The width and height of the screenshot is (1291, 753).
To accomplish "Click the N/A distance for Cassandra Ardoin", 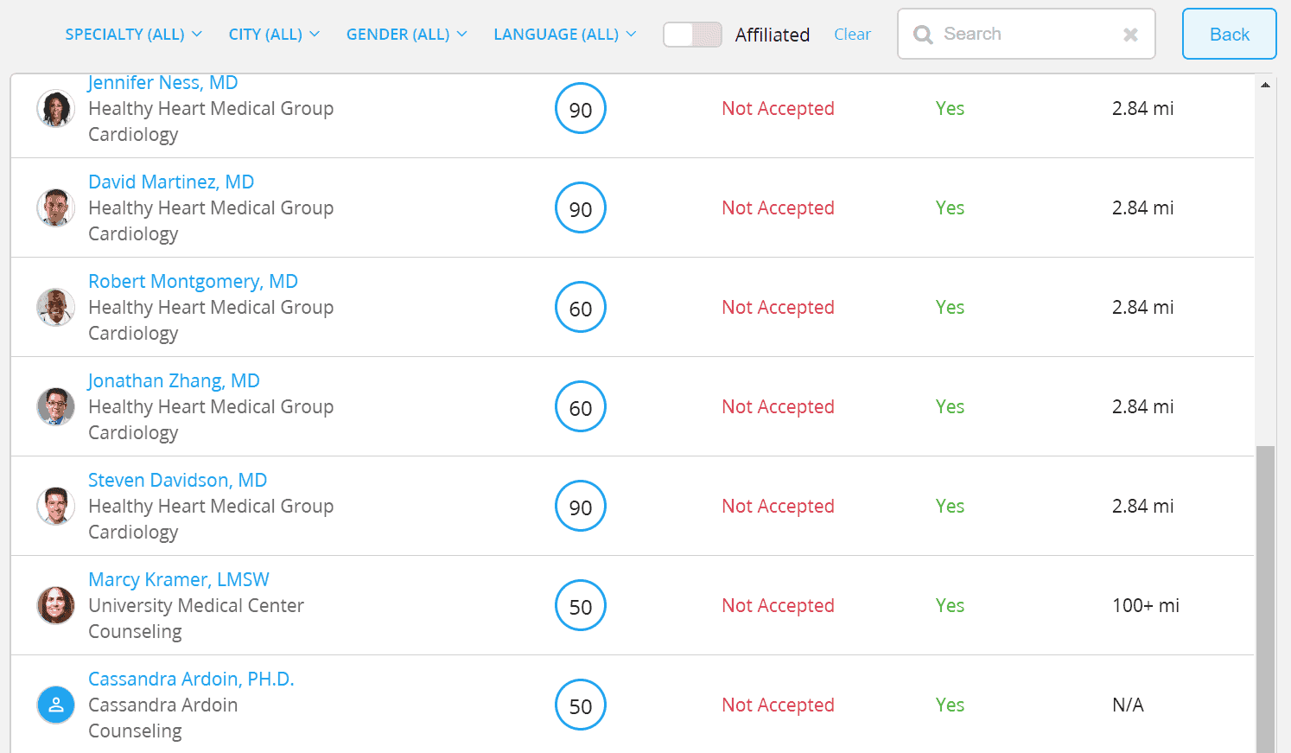I will 1128,705.
